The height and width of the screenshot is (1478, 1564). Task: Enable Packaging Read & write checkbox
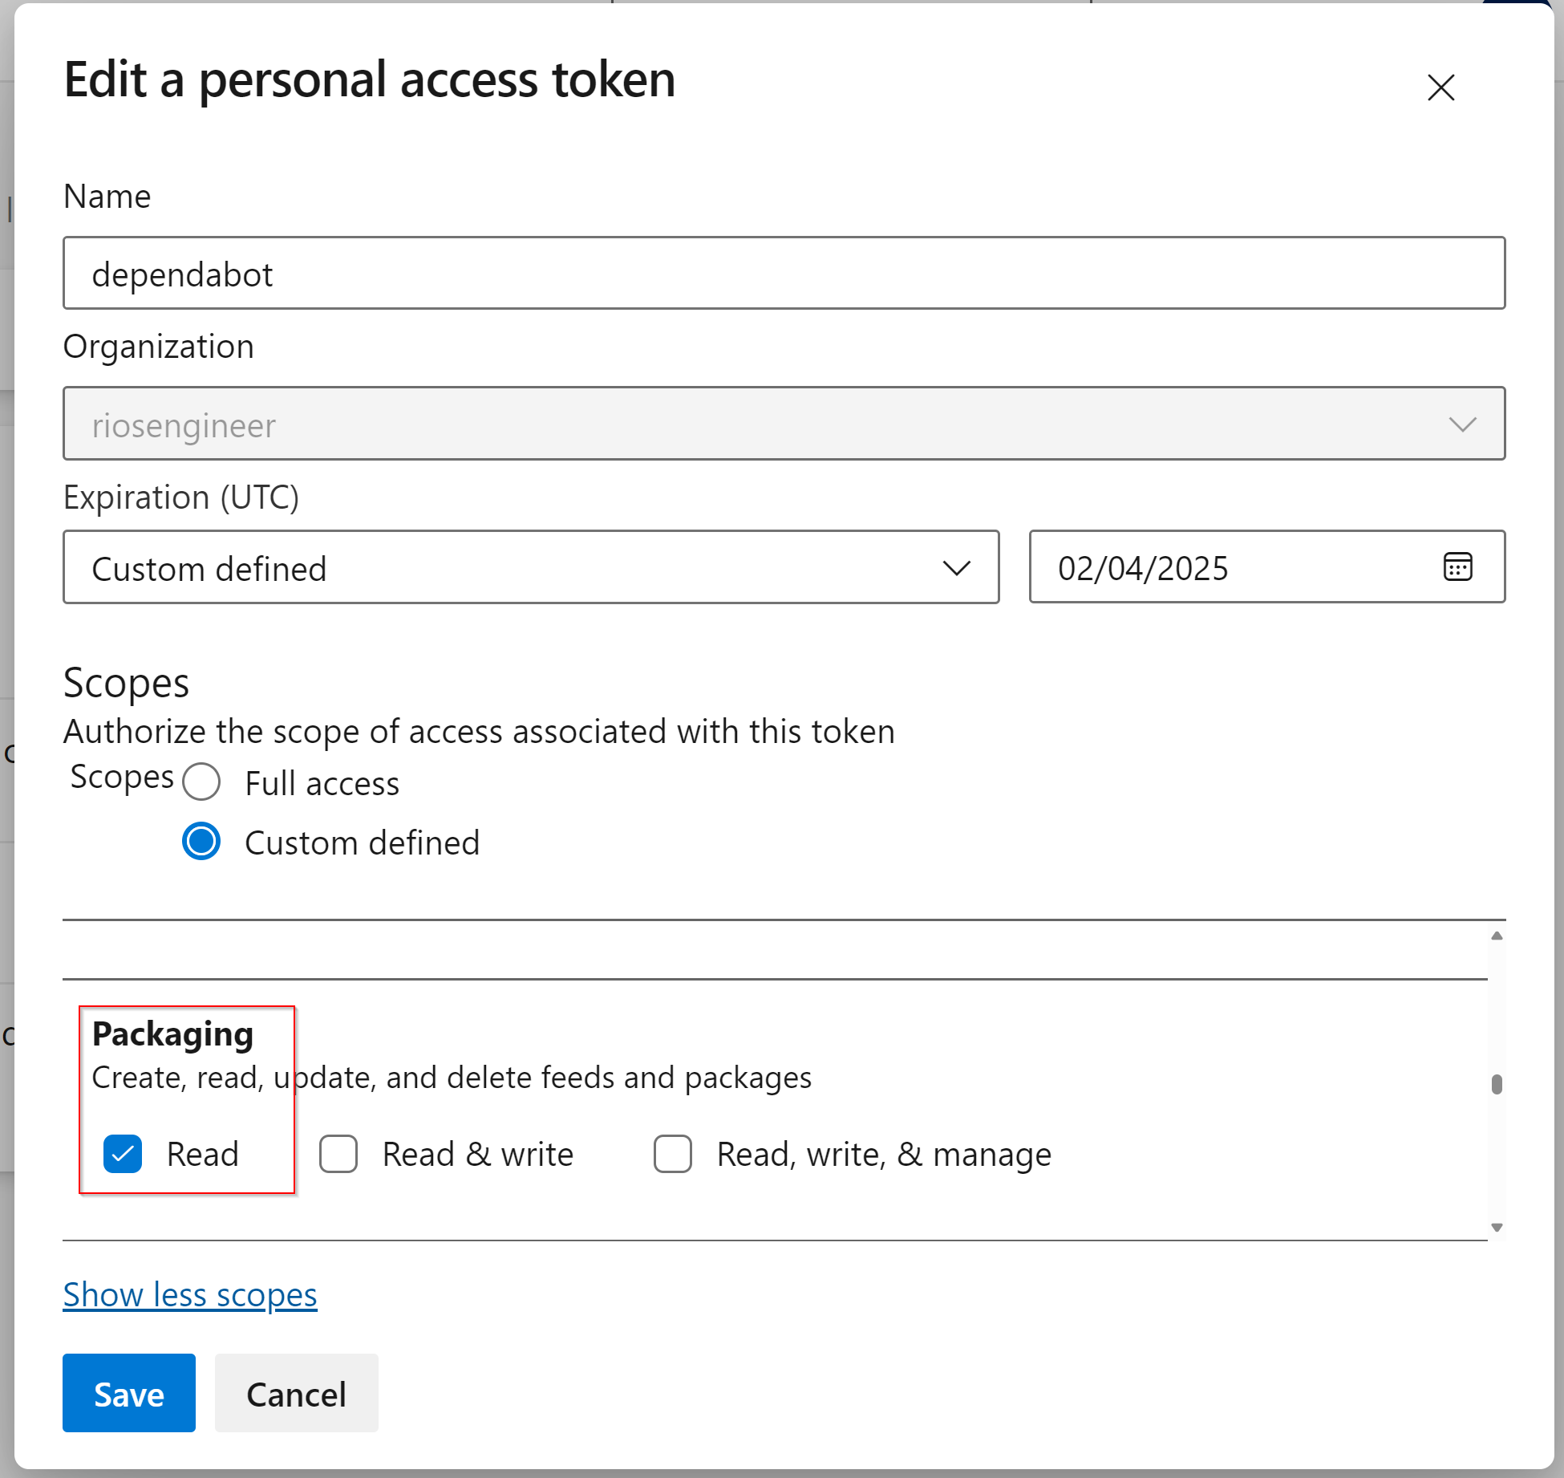pyautogui.click(x=338, y=1154)
